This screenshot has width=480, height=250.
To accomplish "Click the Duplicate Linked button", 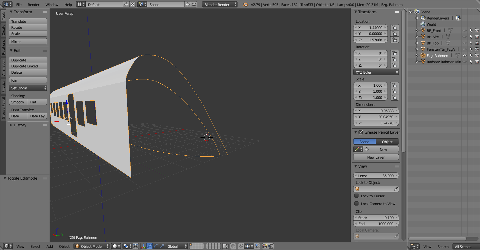I will pos(28,66).
